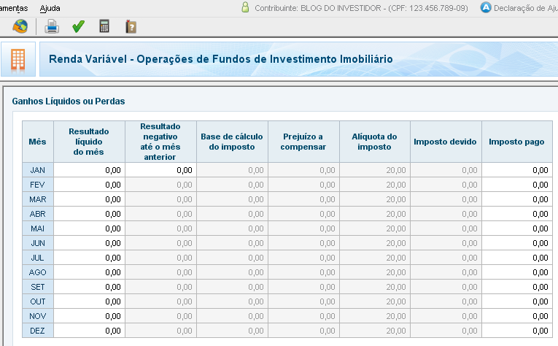This screenshot has width=558, height=346.
Task: Select the JUN month row label
Action: [38, 243]
